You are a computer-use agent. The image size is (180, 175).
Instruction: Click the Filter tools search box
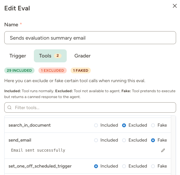(x=90, y=107)
